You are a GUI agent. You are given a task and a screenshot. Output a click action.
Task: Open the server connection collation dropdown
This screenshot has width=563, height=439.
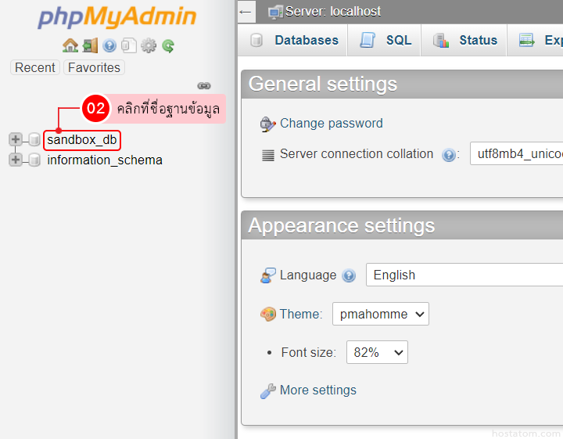click(x=515, y=154)
